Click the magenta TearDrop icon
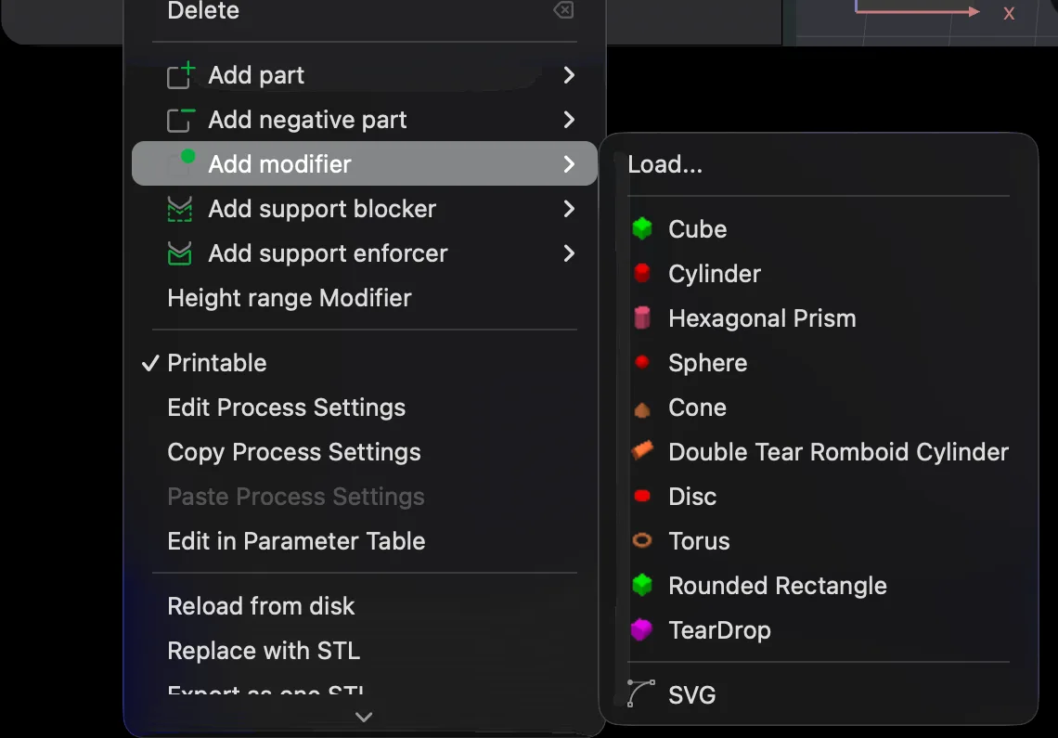1058x738 pixels. click(x=641, y=629)
